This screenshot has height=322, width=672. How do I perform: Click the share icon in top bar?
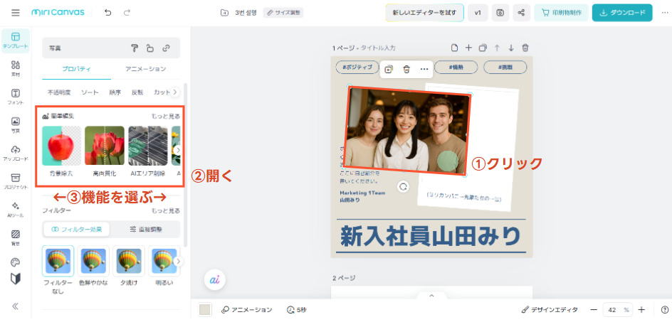(521, 13)
